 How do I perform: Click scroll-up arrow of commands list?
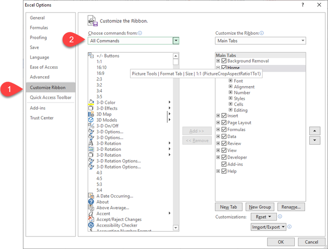176,56
